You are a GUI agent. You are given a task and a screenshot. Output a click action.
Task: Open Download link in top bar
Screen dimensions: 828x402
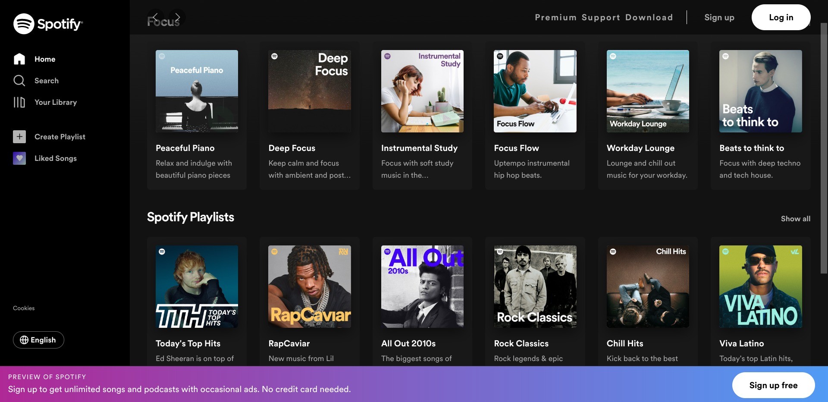649,17
